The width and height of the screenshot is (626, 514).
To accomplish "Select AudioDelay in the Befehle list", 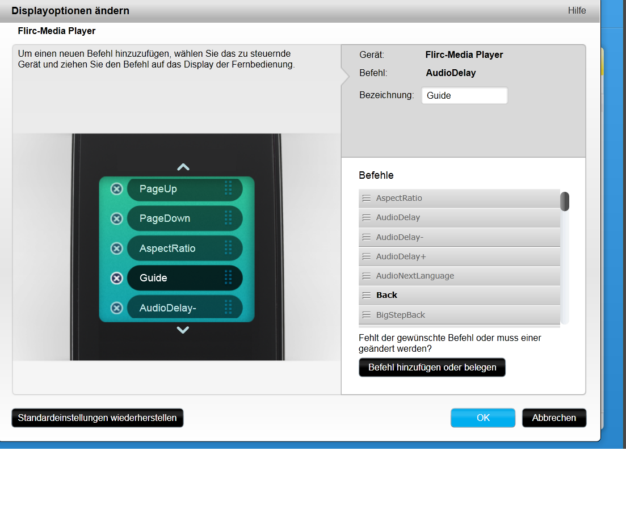I will 459,217.
